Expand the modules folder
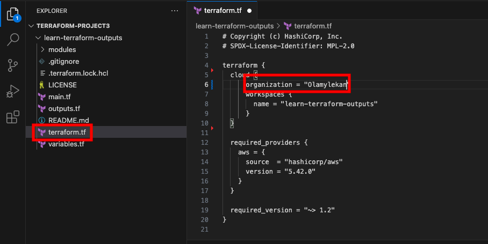This screenshot has height=244, width=488. [x=62, y=50]
